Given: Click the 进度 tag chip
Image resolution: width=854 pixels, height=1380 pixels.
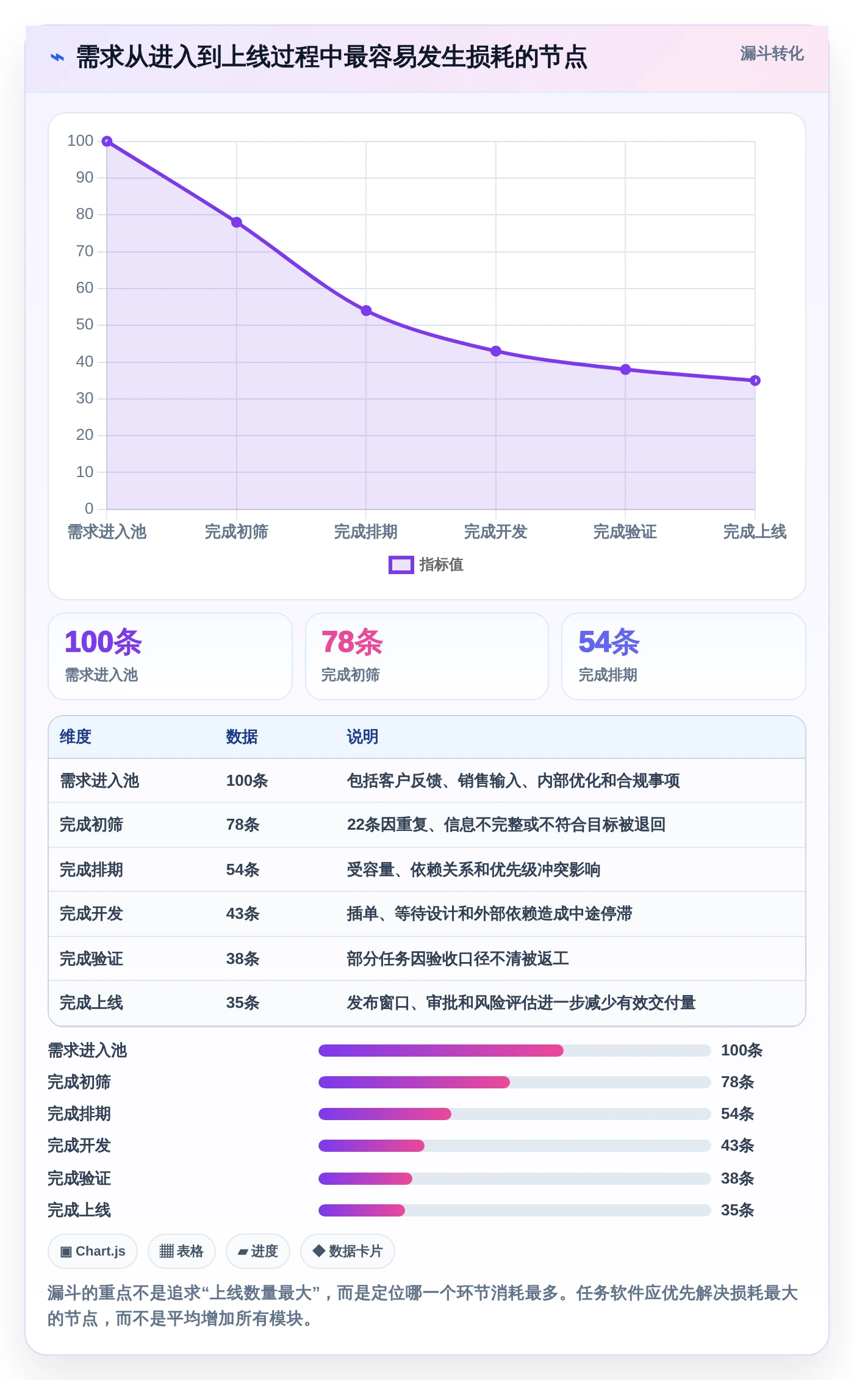Looking at the screenshot, I should (257, 1251).
